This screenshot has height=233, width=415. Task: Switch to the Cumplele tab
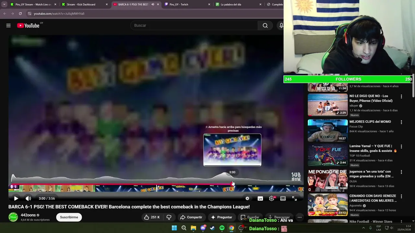(x=275, y=5)
